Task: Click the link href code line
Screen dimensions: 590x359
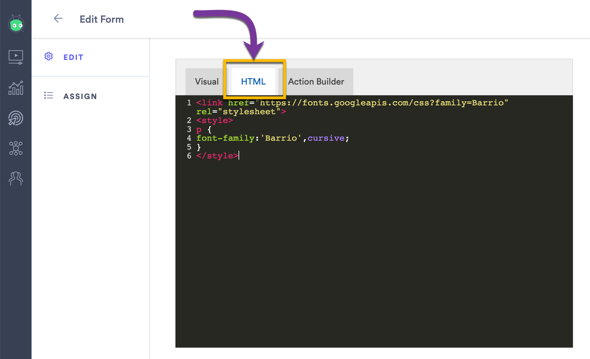Action: [x=352, y=103]
